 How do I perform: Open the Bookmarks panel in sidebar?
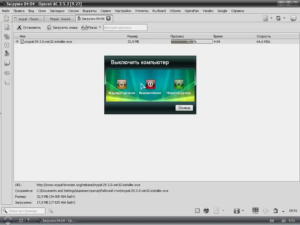click(x=7, y=27)
